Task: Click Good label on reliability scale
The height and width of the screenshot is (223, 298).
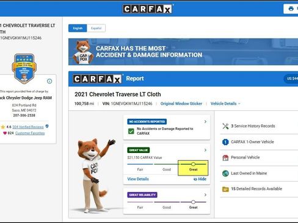Action: [167, 207]
